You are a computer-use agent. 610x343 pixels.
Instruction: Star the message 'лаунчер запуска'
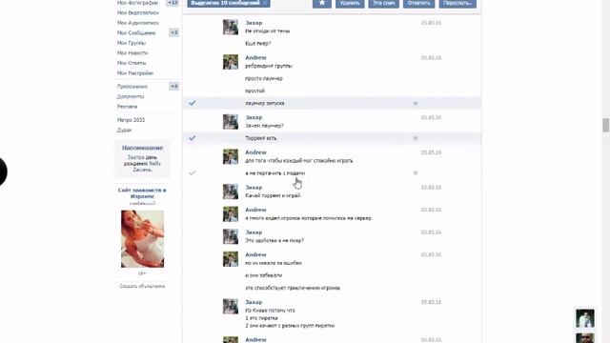click(416, 103)
